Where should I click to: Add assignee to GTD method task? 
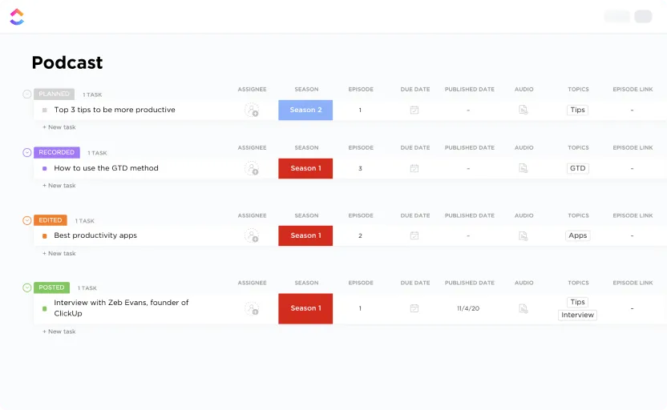pos(252,168)
